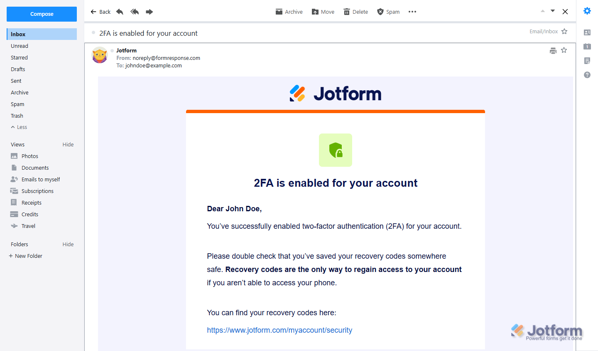Switch to the Spam folder
Image resolution: width=598 pixels, height=351 pixels.
coord(17,104)
